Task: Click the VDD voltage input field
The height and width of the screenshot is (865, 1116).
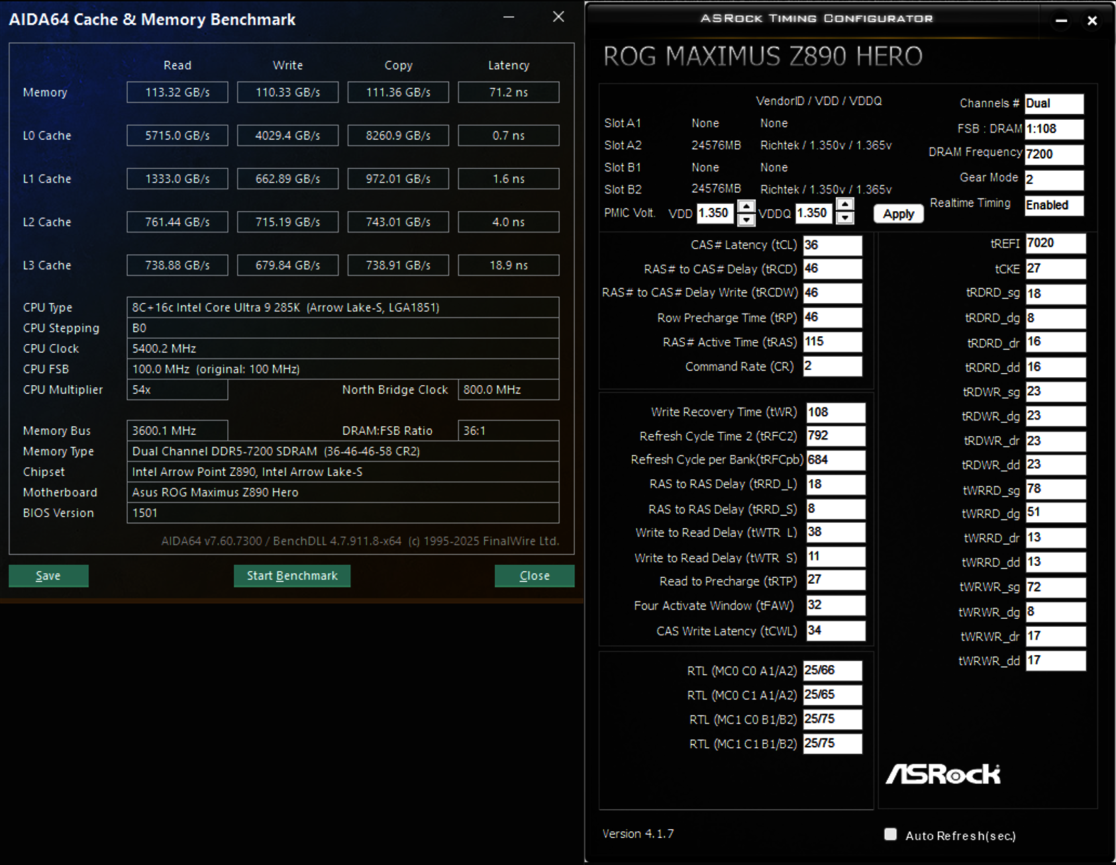Action: pyautogui.click(x=716, y=213)
